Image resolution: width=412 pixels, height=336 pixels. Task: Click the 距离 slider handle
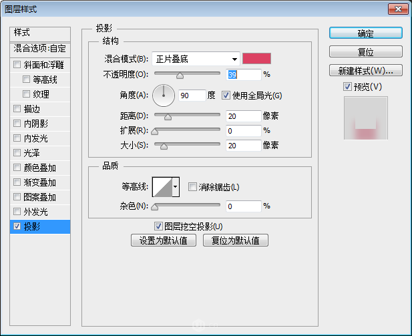click(168, 117)
